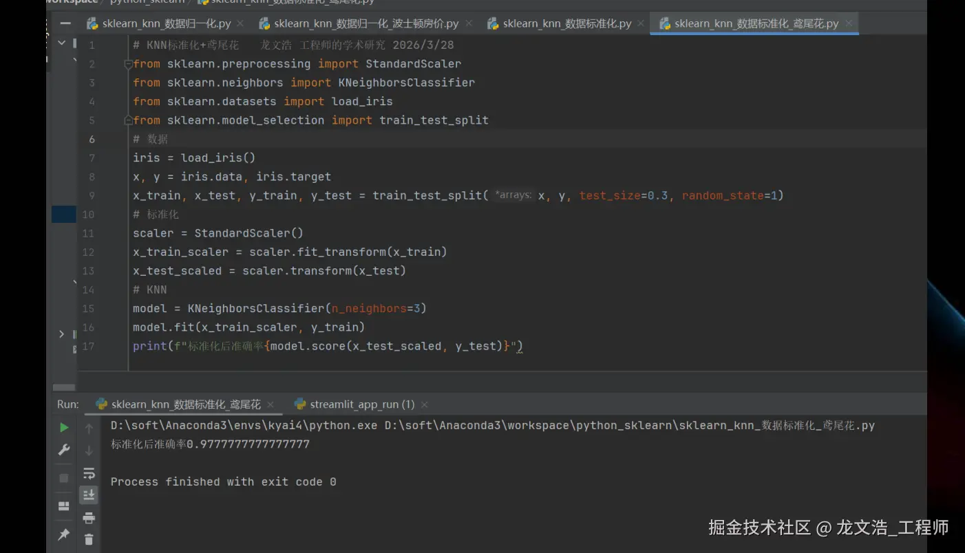Pin the Run tab with pin icon
Screen dimensions: 965x553
[x=63, y=534]
